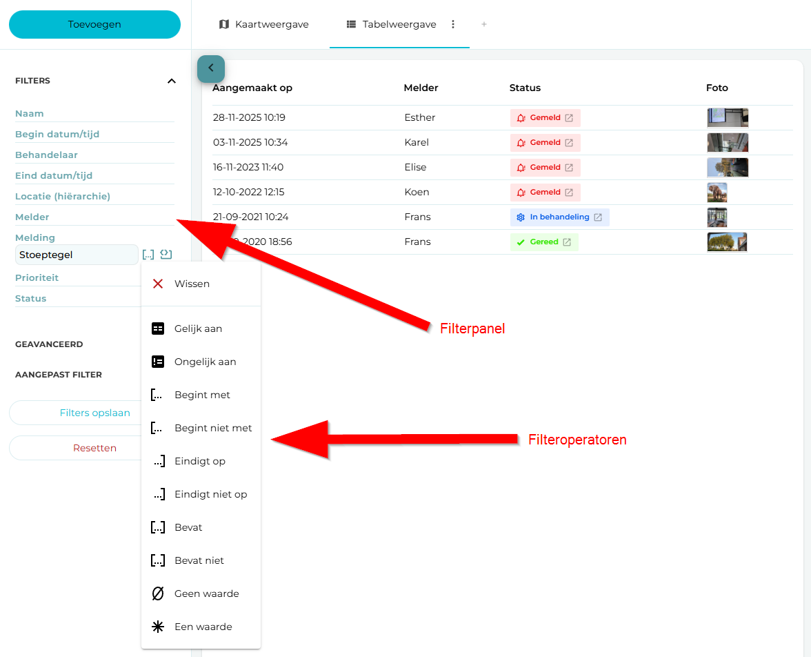Select the 'Gelijk aan' operator icon

pos(158,328)
